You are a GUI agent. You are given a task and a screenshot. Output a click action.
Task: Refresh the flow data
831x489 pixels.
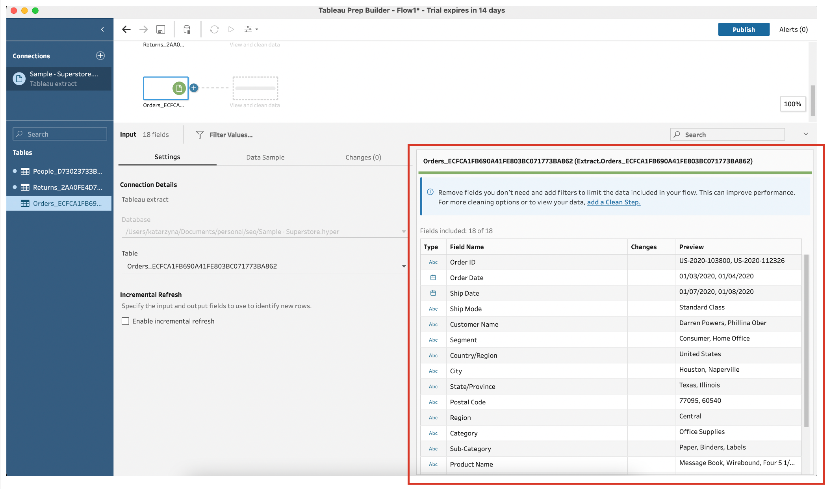214,30
